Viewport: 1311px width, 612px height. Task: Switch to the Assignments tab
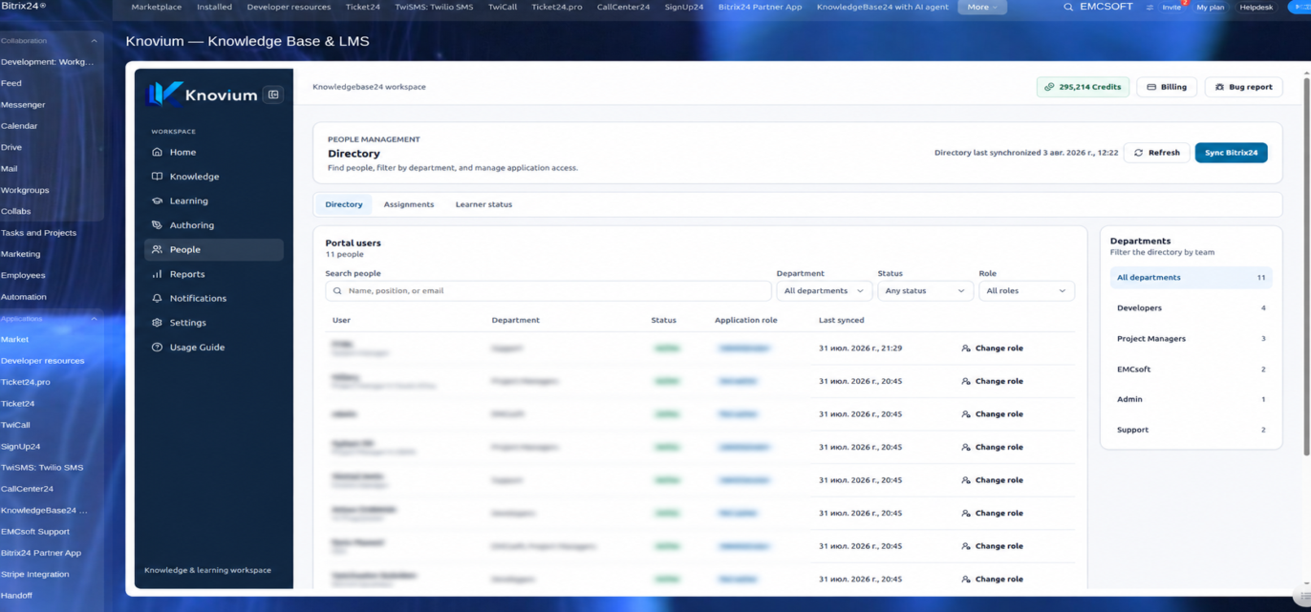409,204
